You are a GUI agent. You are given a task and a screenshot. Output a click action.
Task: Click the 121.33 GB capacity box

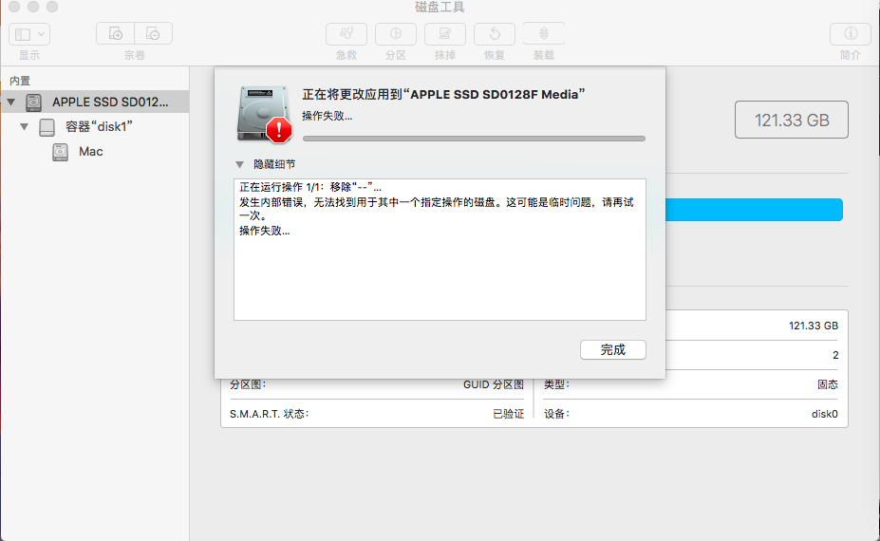tap(791, 121)
